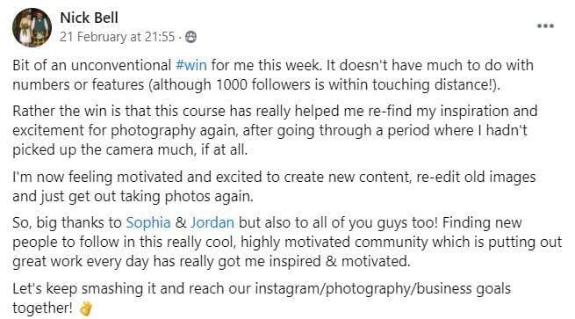Click the 'great work every day' line
The height and width of the screenshot is (319, 575).
(212, 262)
